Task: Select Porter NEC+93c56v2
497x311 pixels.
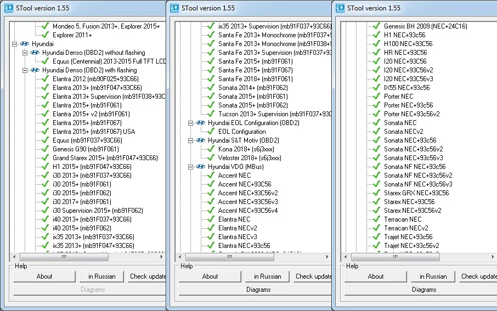Action: pos(412,114)
